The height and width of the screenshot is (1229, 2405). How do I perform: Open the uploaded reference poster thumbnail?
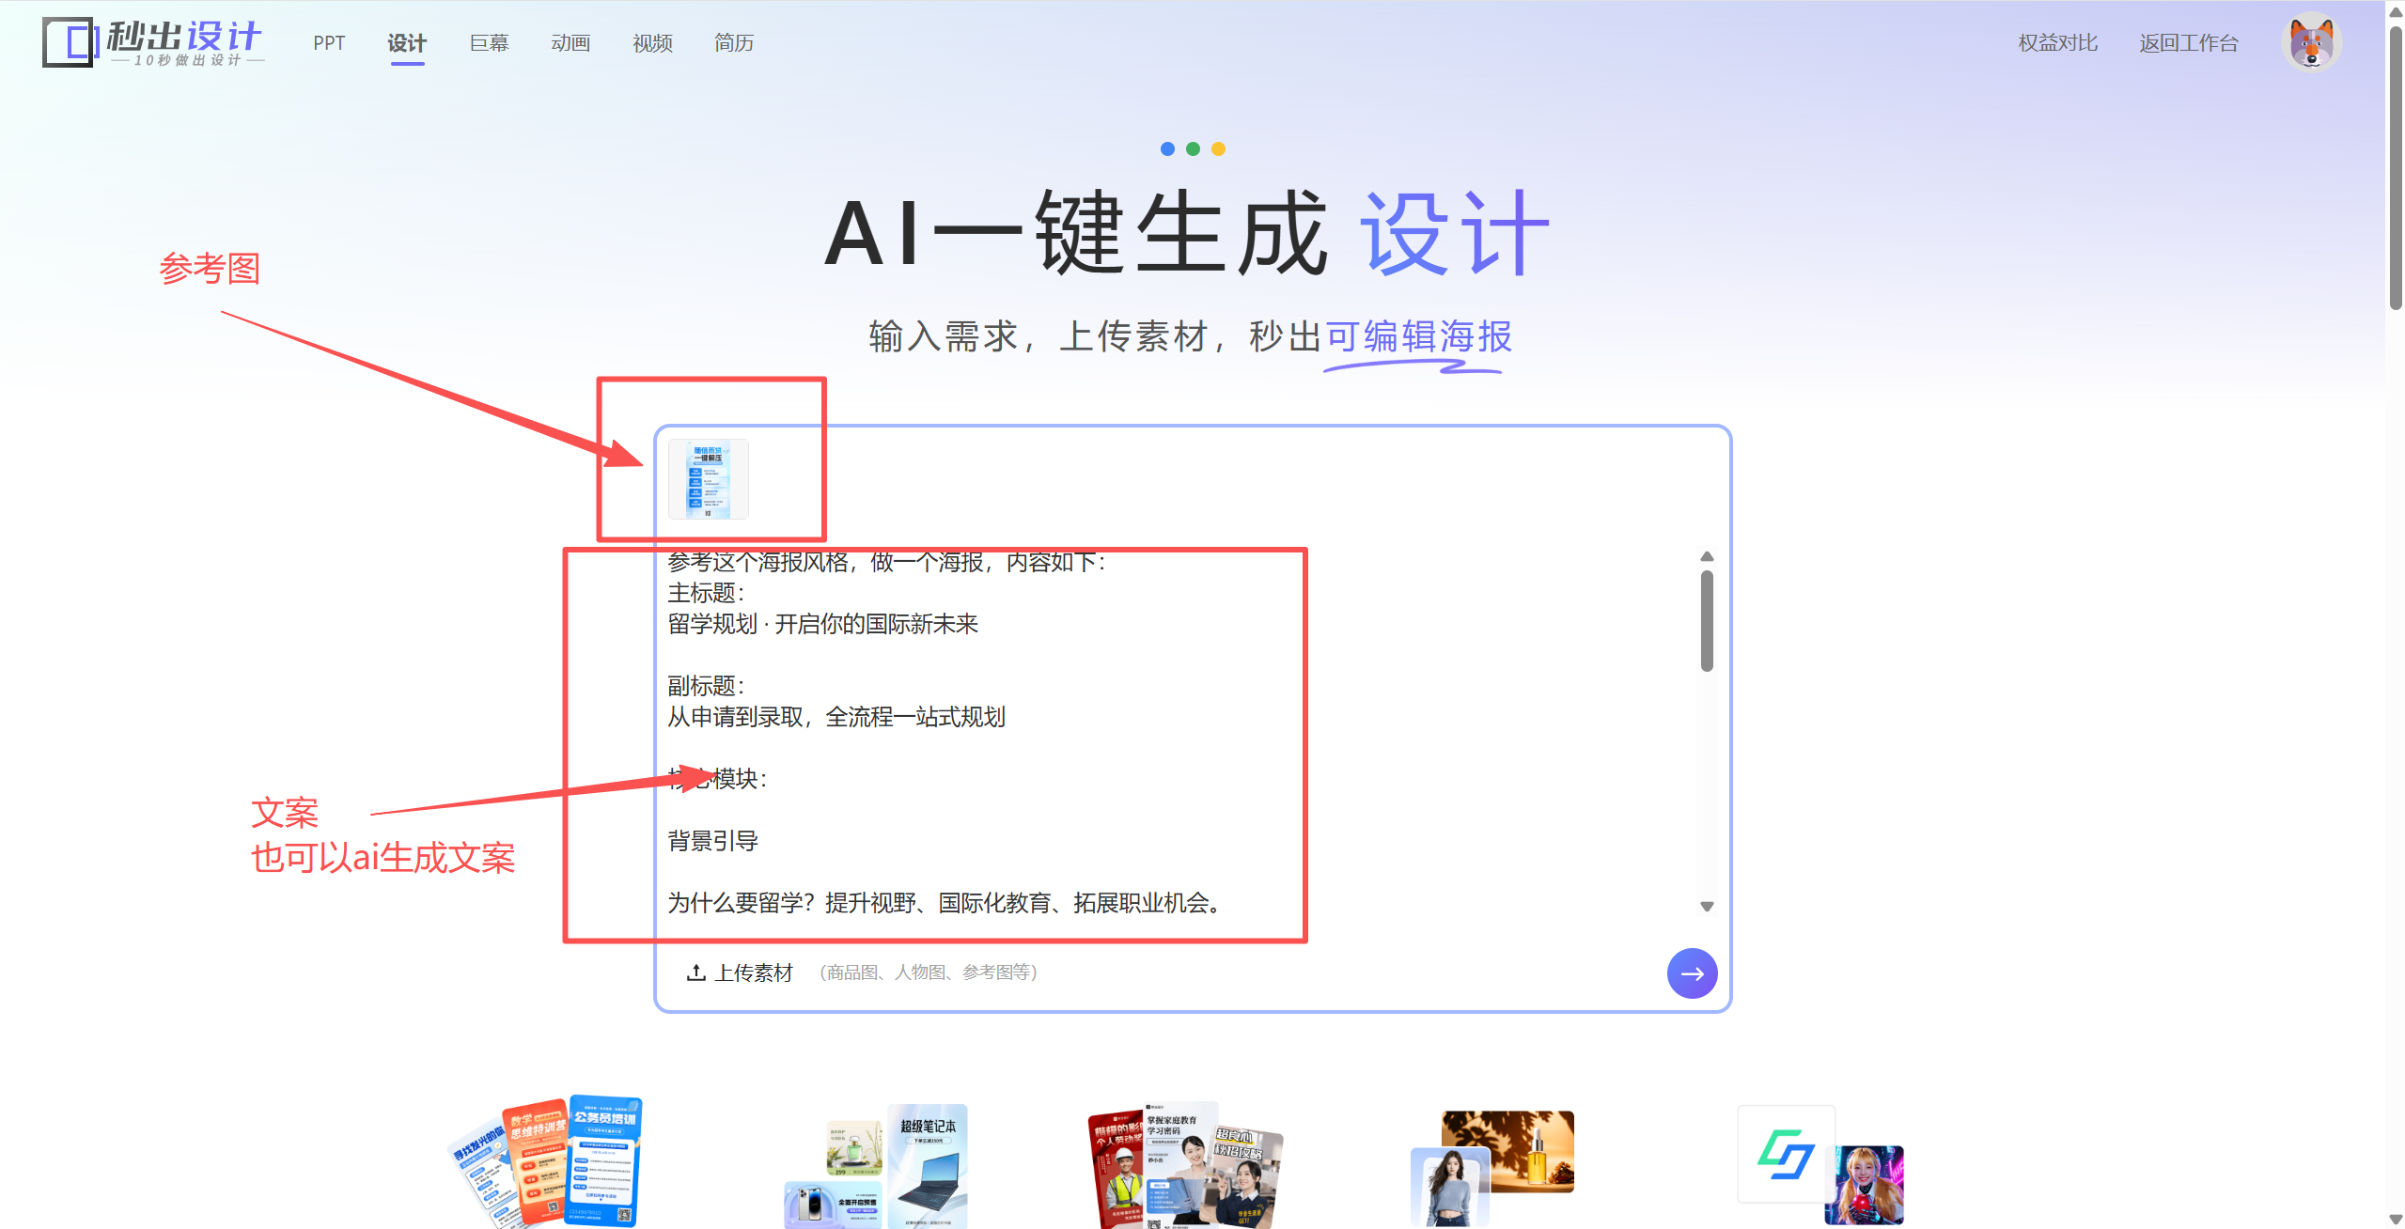tap(709, 479)
